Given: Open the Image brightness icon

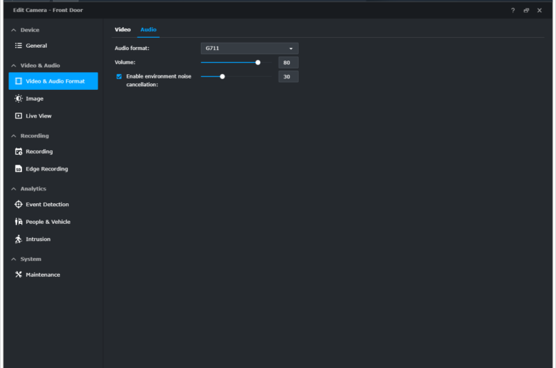Looking at the screenshot, I should click(x=19, y=98).
